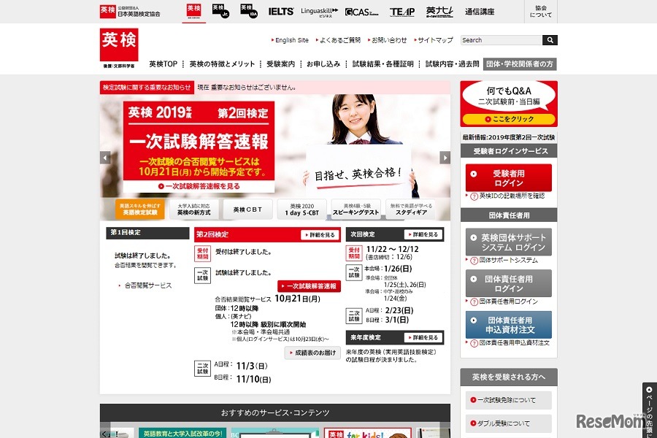
Task: Select スピーキングテスト banner tab
Action: [x=356, y=210]
